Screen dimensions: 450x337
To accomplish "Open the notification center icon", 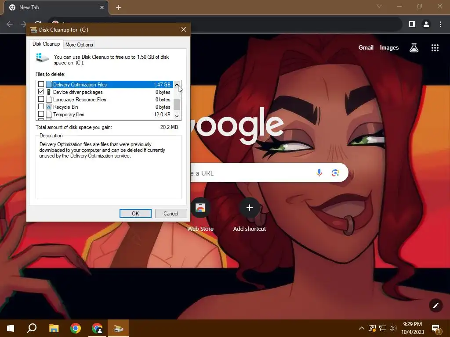I will pyautogui.click(x=436, y=329).
